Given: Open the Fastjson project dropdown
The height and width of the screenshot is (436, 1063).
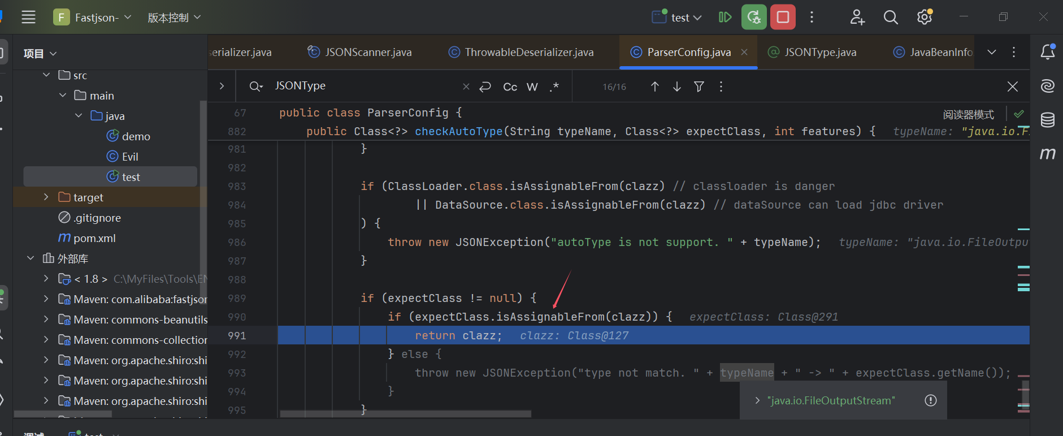Looking at the screenshot, I should pos(93,17).
